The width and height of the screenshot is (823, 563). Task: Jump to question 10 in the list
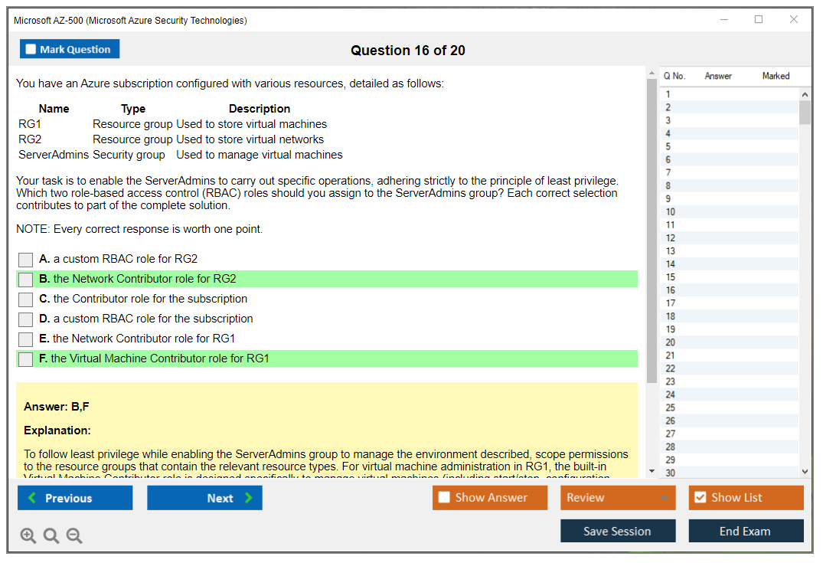point(671,212)
